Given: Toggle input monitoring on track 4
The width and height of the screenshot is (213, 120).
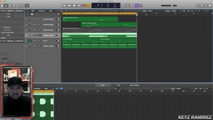Looking at the screenshot, I should [41, 35].
